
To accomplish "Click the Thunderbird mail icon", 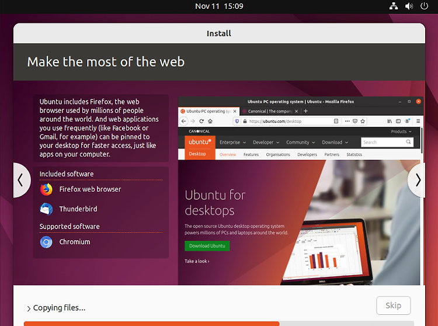I will 46,209.
